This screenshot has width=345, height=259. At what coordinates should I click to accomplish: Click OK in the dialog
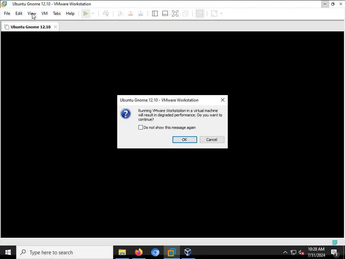185,140
